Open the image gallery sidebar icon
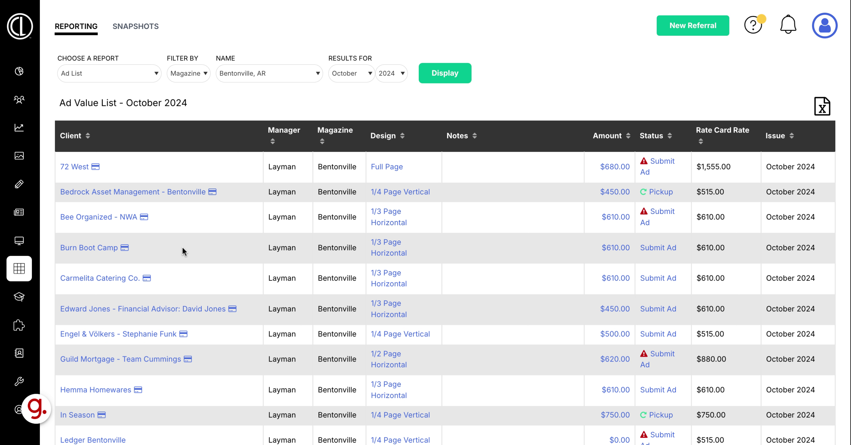 pos(19,156)
